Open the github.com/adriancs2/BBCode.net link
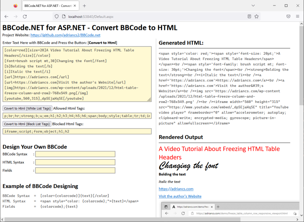Viewport: 304px width, 222px height. point(65,35)
